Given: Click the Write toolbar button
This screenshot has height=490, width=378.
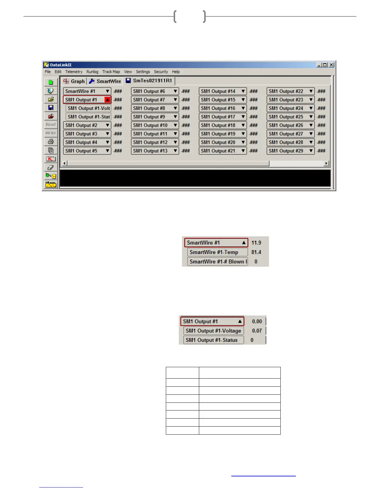Looking at the screenshot, I should [x=51, y=133].
